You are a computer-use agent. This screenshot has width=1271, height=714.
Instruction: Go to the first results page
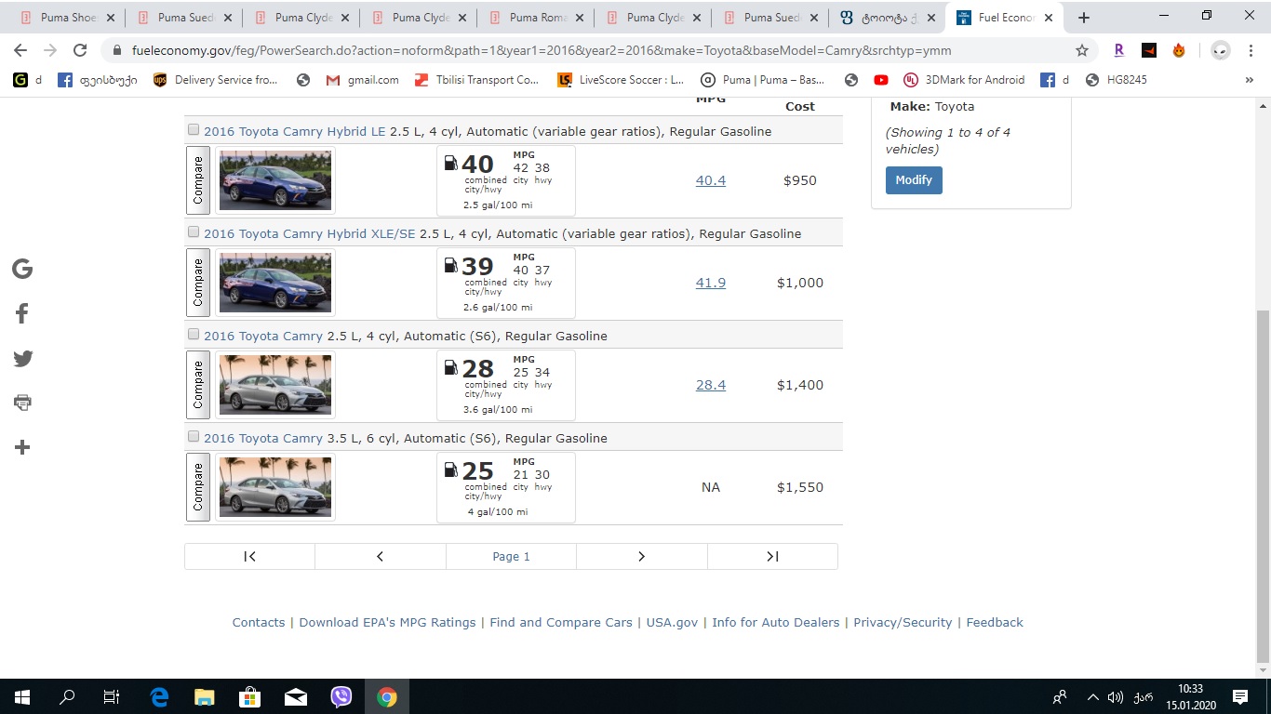[250, 556]
